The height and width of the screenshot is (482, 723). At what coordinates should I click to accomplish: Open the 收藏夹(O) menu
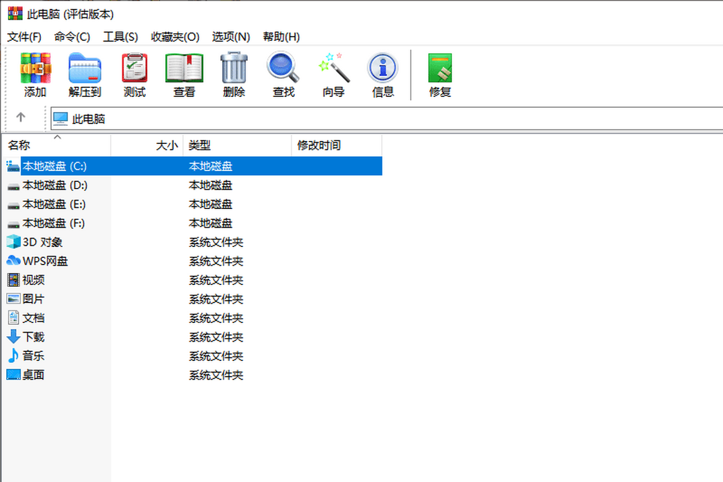coord(175,37)
